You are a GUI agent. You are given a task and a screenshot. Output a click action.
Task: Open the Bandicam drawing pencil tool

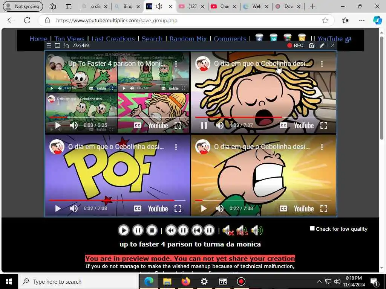point(322,46)
